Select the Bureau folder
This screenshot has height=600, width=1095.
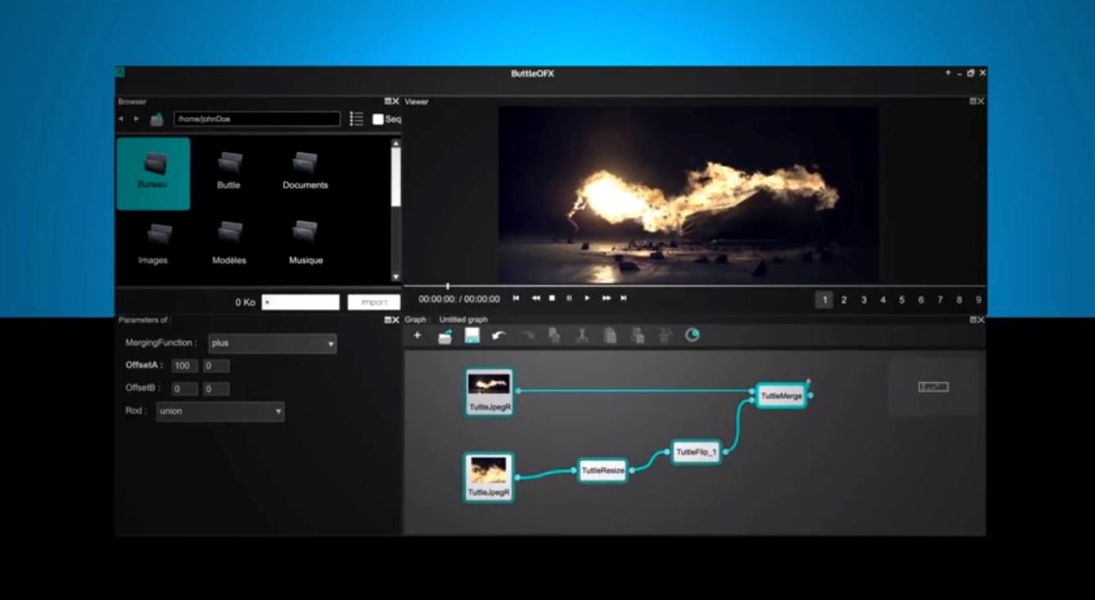coord(153,173)
